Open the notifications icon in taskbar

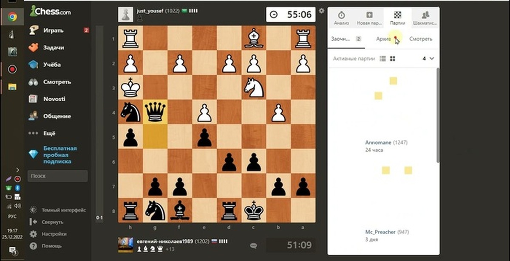(12, 250)
